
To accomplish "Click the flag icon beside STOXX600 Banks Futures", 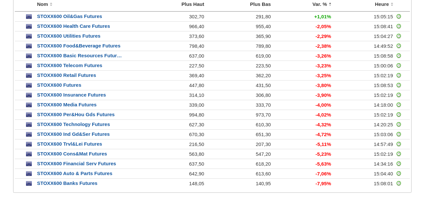I will [x=29, y=183].
